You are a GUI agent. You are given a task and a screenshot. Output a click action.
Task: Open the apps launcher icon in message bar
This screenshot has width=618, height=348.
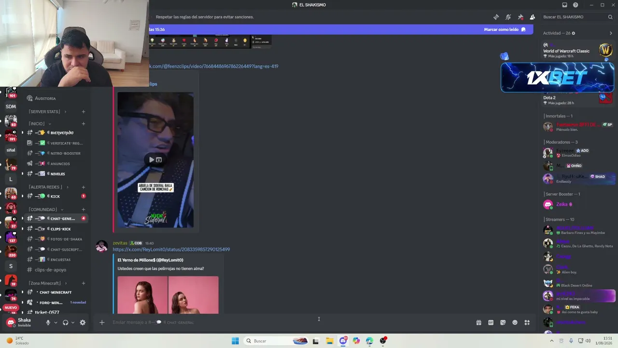pos(527,322)
